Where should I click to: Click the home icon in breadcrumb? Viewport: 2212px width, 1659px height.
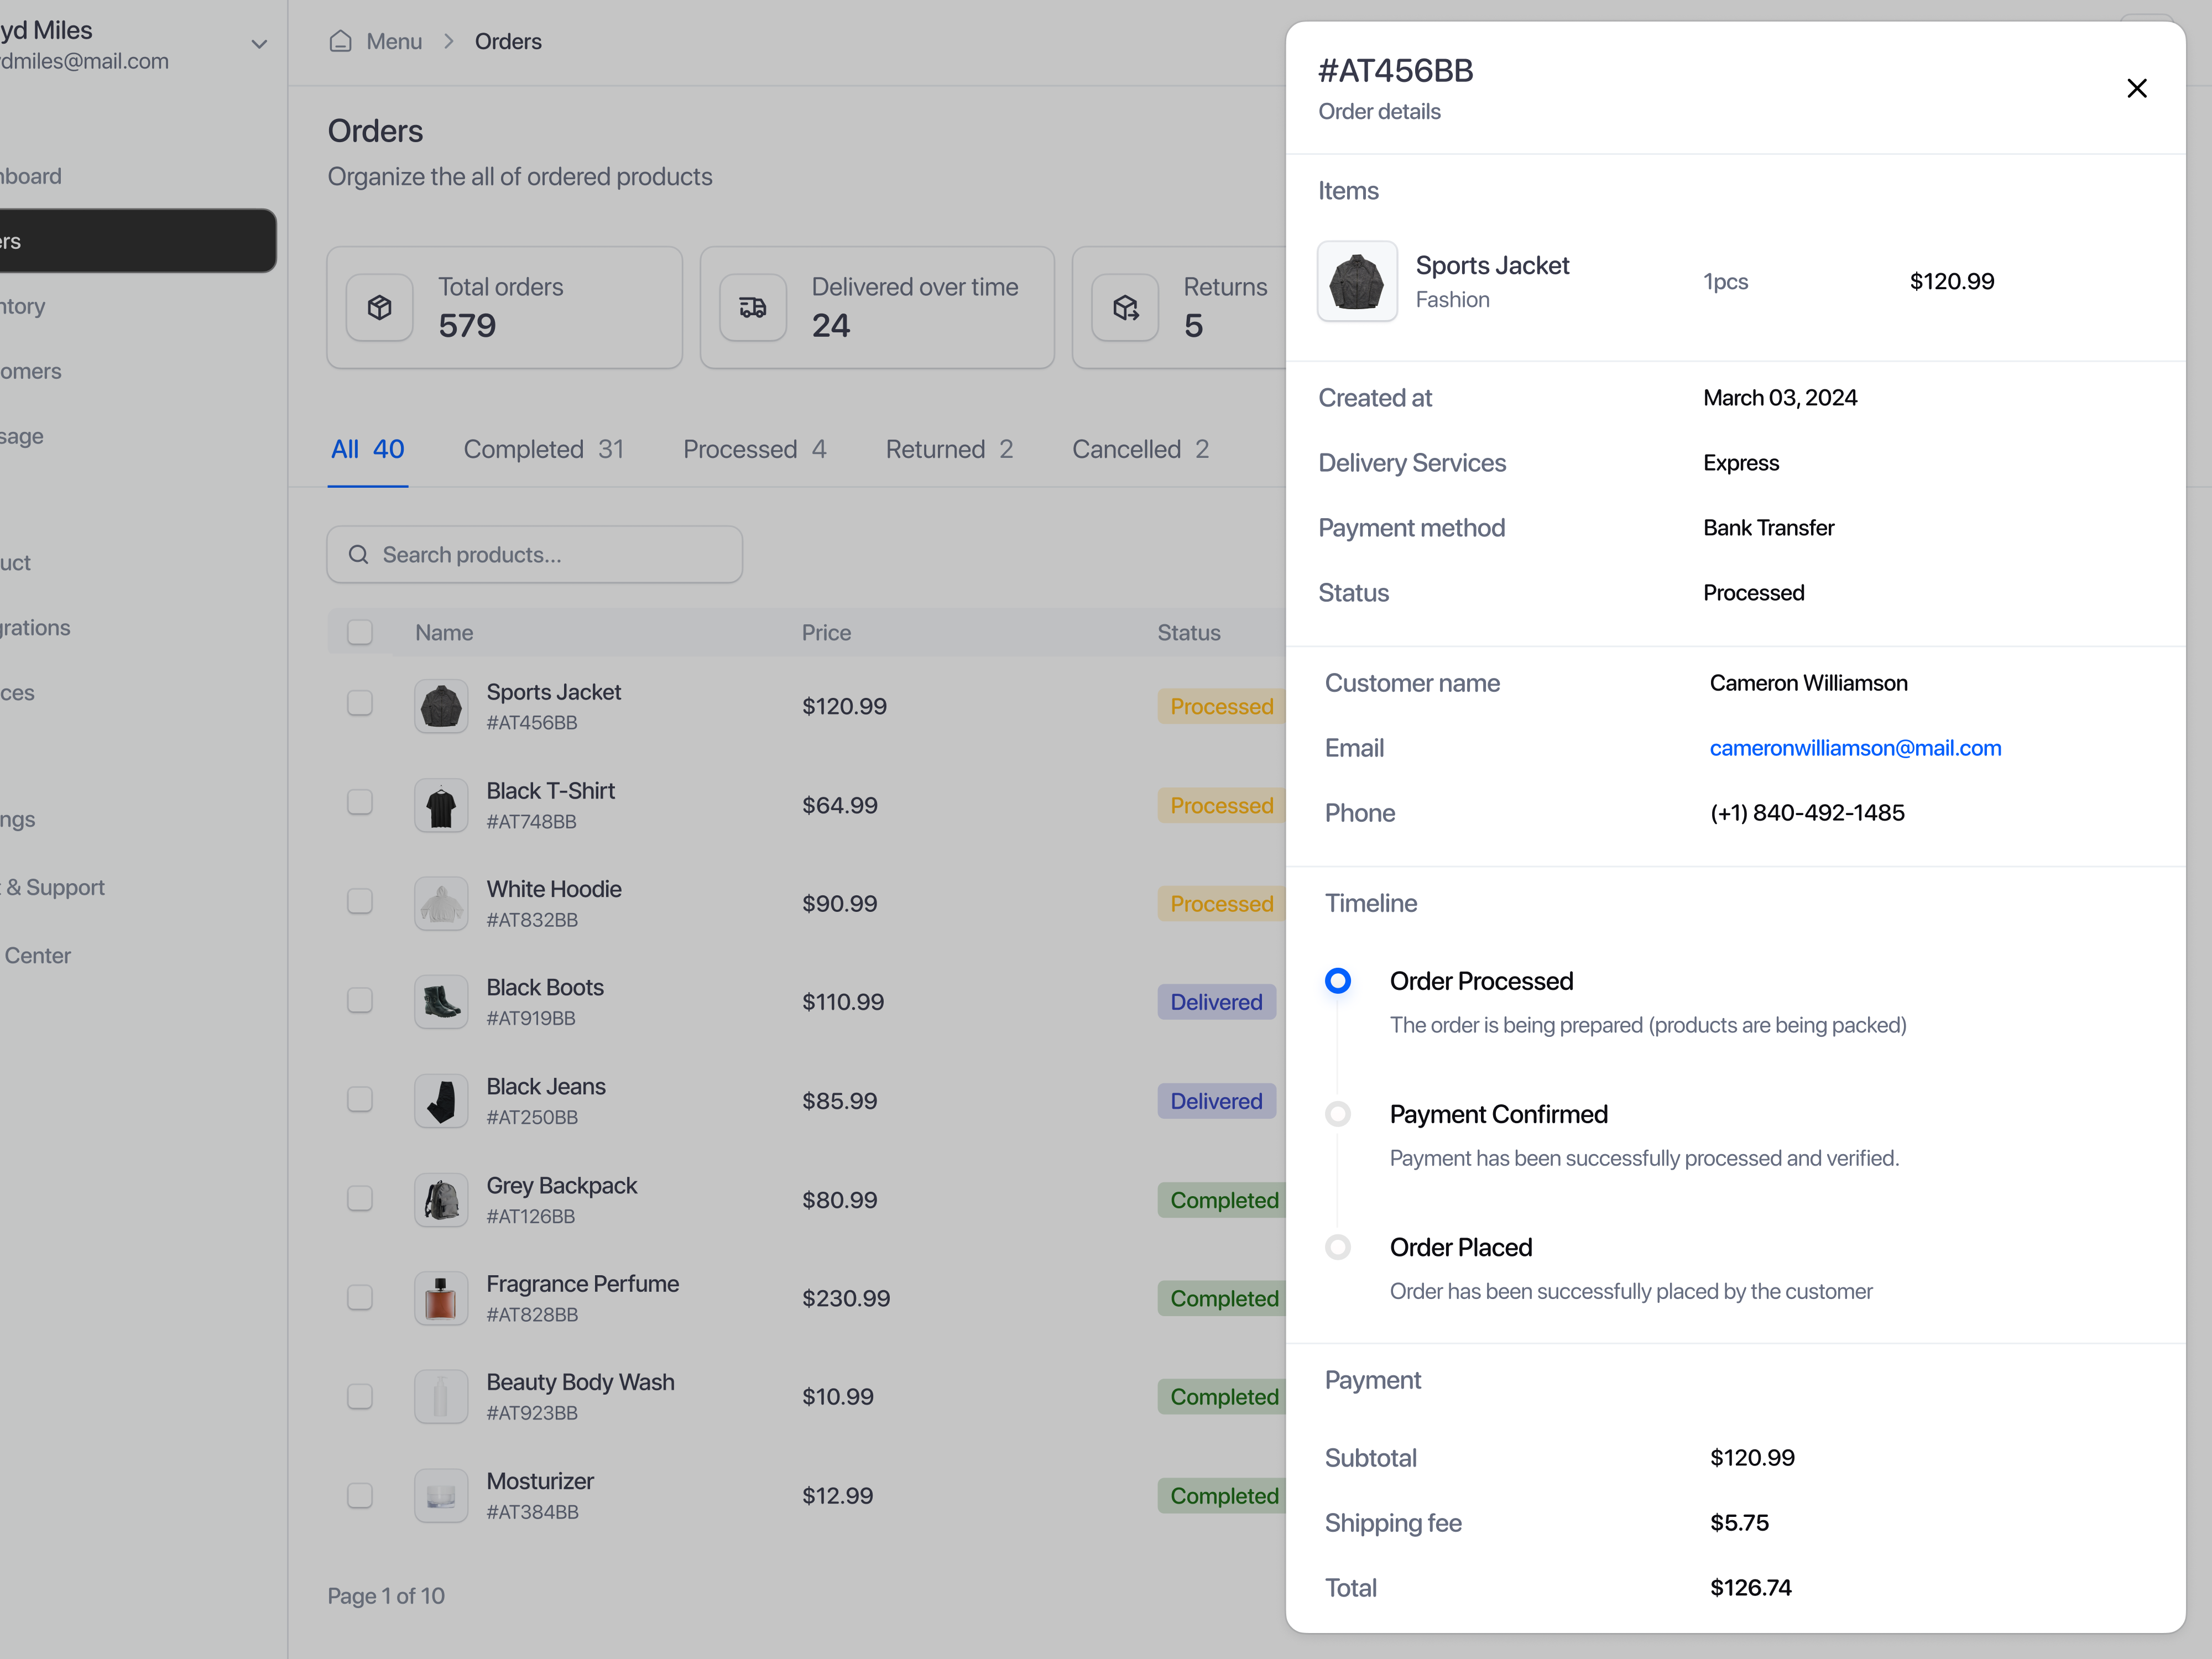click(x=340, y=41)
